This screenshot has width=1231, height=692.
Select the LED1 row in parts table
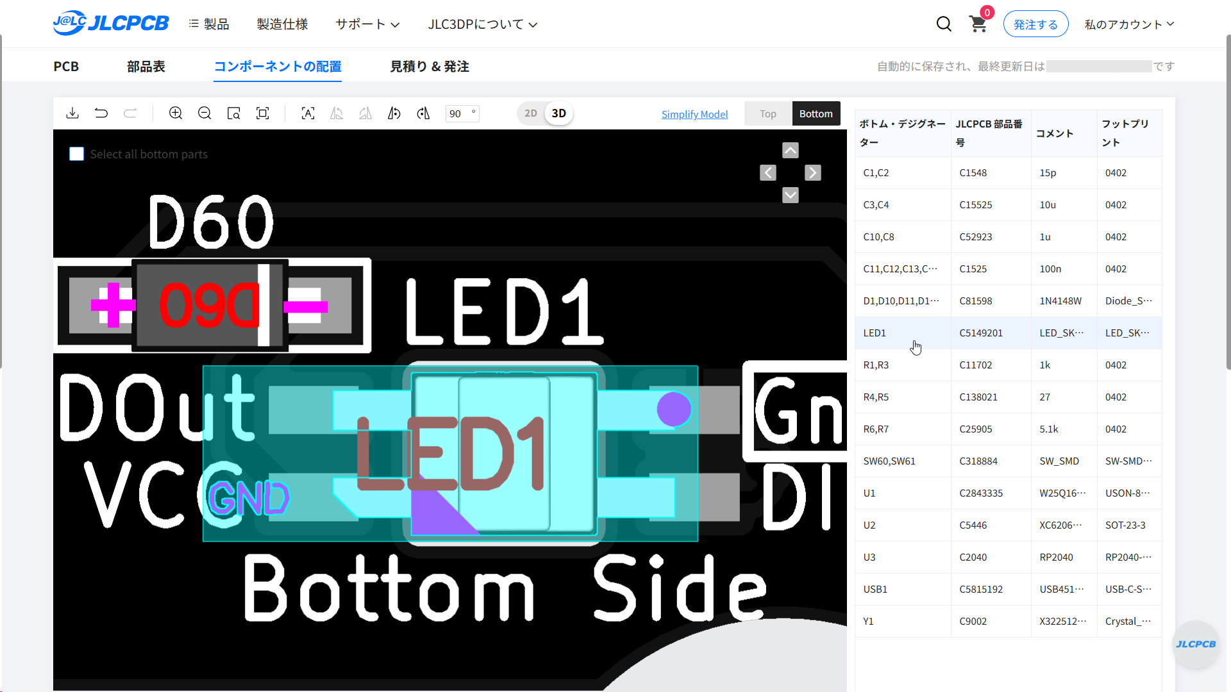[1009, 333]
